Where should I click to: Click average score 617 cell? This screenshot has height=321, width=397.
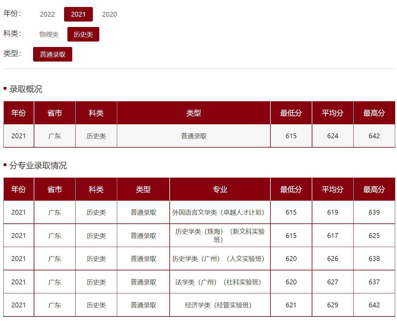[333, 236]
